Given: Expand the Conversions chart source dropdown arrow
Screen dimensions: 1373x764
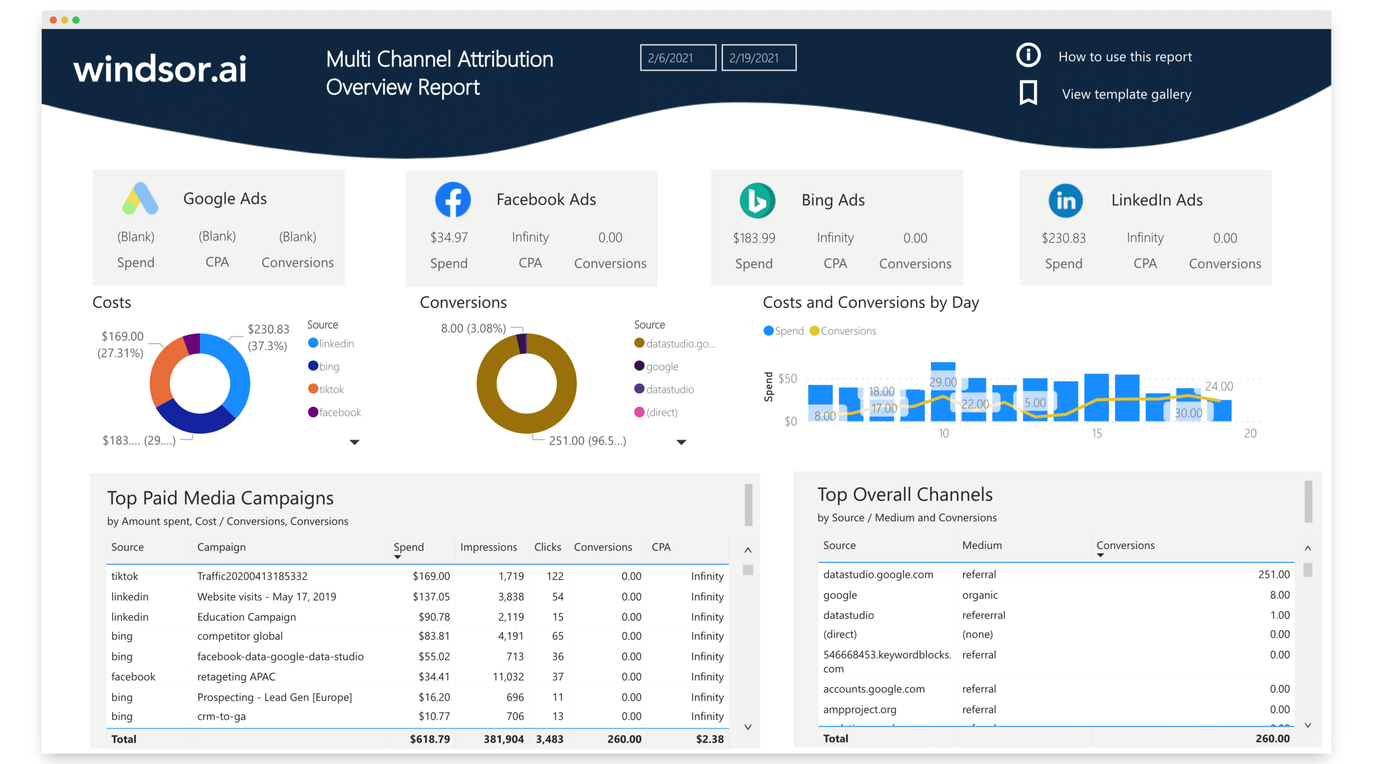Looking at the screenshot, I should pyautogui.click(x=685, y=442).
